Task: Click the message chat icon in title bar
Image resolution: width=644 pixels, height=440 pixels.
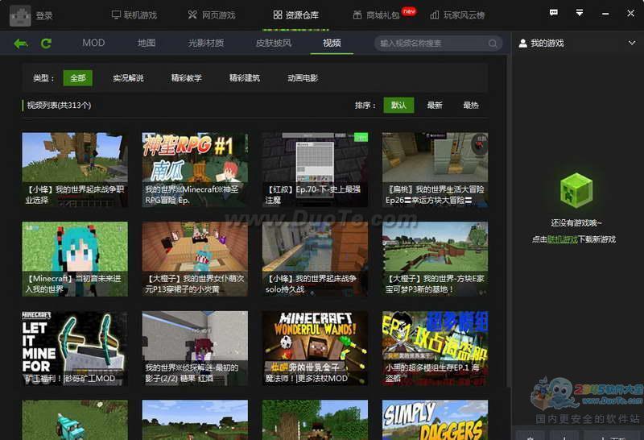Action: click(x=554, y=13)
